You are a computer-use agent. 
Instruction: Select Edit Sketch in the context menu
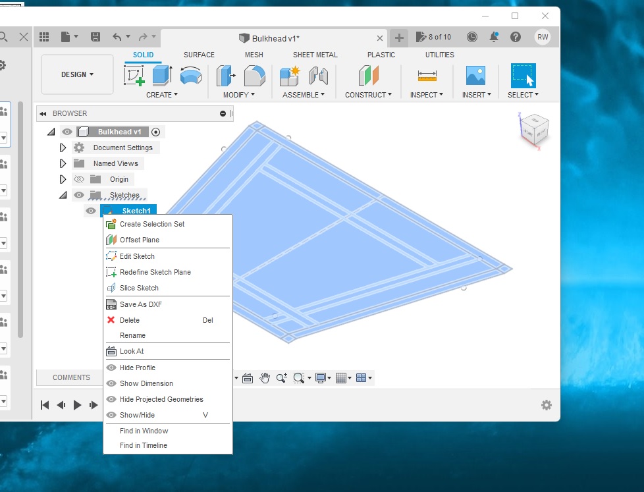(137, 256)
